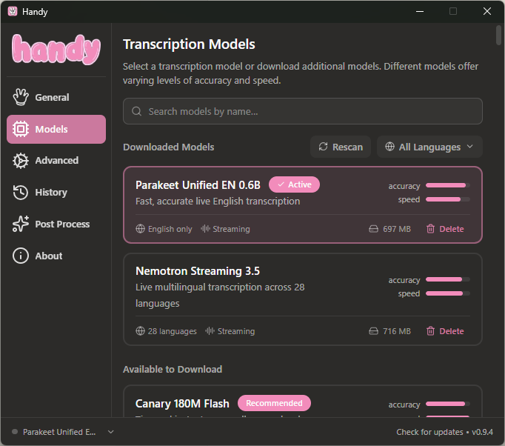Click the vertical scrollbar thumb
Viewport: 505px width, 446px height.
[498, 35]
